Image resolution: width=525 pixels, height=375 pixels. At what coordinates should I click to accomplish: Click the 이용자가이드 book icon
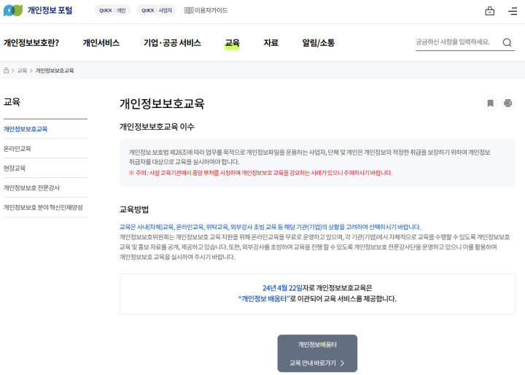189,10
